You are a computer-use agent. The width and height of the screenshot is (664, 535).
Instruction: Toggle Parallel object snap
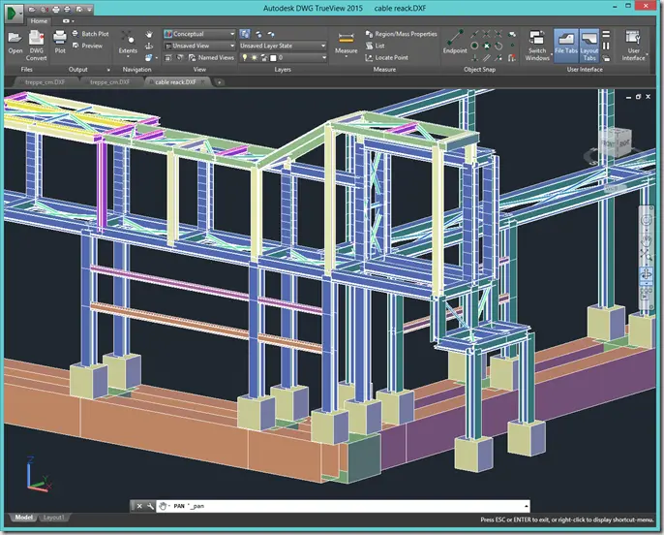[x=487, y=57]
